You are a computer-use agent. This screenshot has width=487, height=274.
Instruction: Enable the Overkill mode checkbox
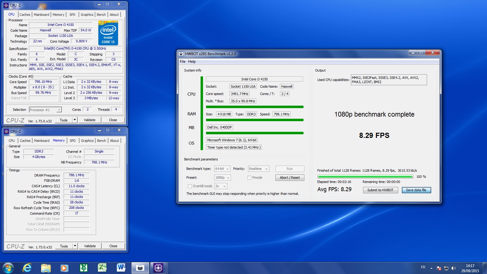tap(190, 186)
